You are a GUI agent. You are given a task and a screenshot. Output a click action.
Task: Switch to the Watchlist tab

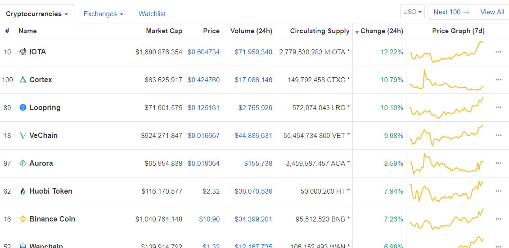click(x=152, y=14)
